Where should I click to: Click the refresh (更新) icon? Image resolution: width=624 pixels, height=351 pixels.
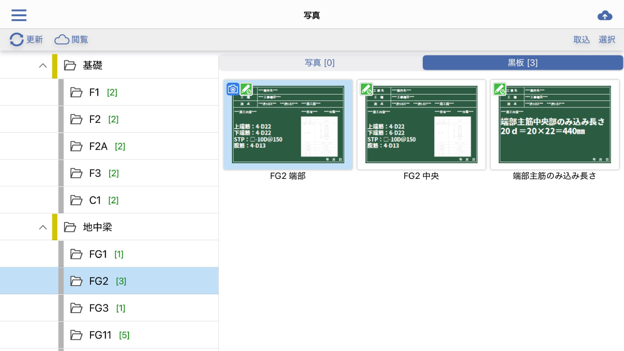[x=17, y=40]
